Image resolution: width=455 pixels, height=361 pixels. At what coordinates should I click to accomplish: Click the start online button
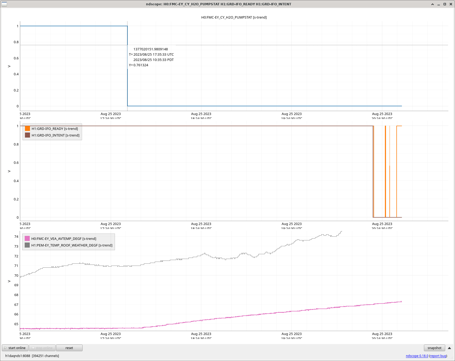click(15, 348)
